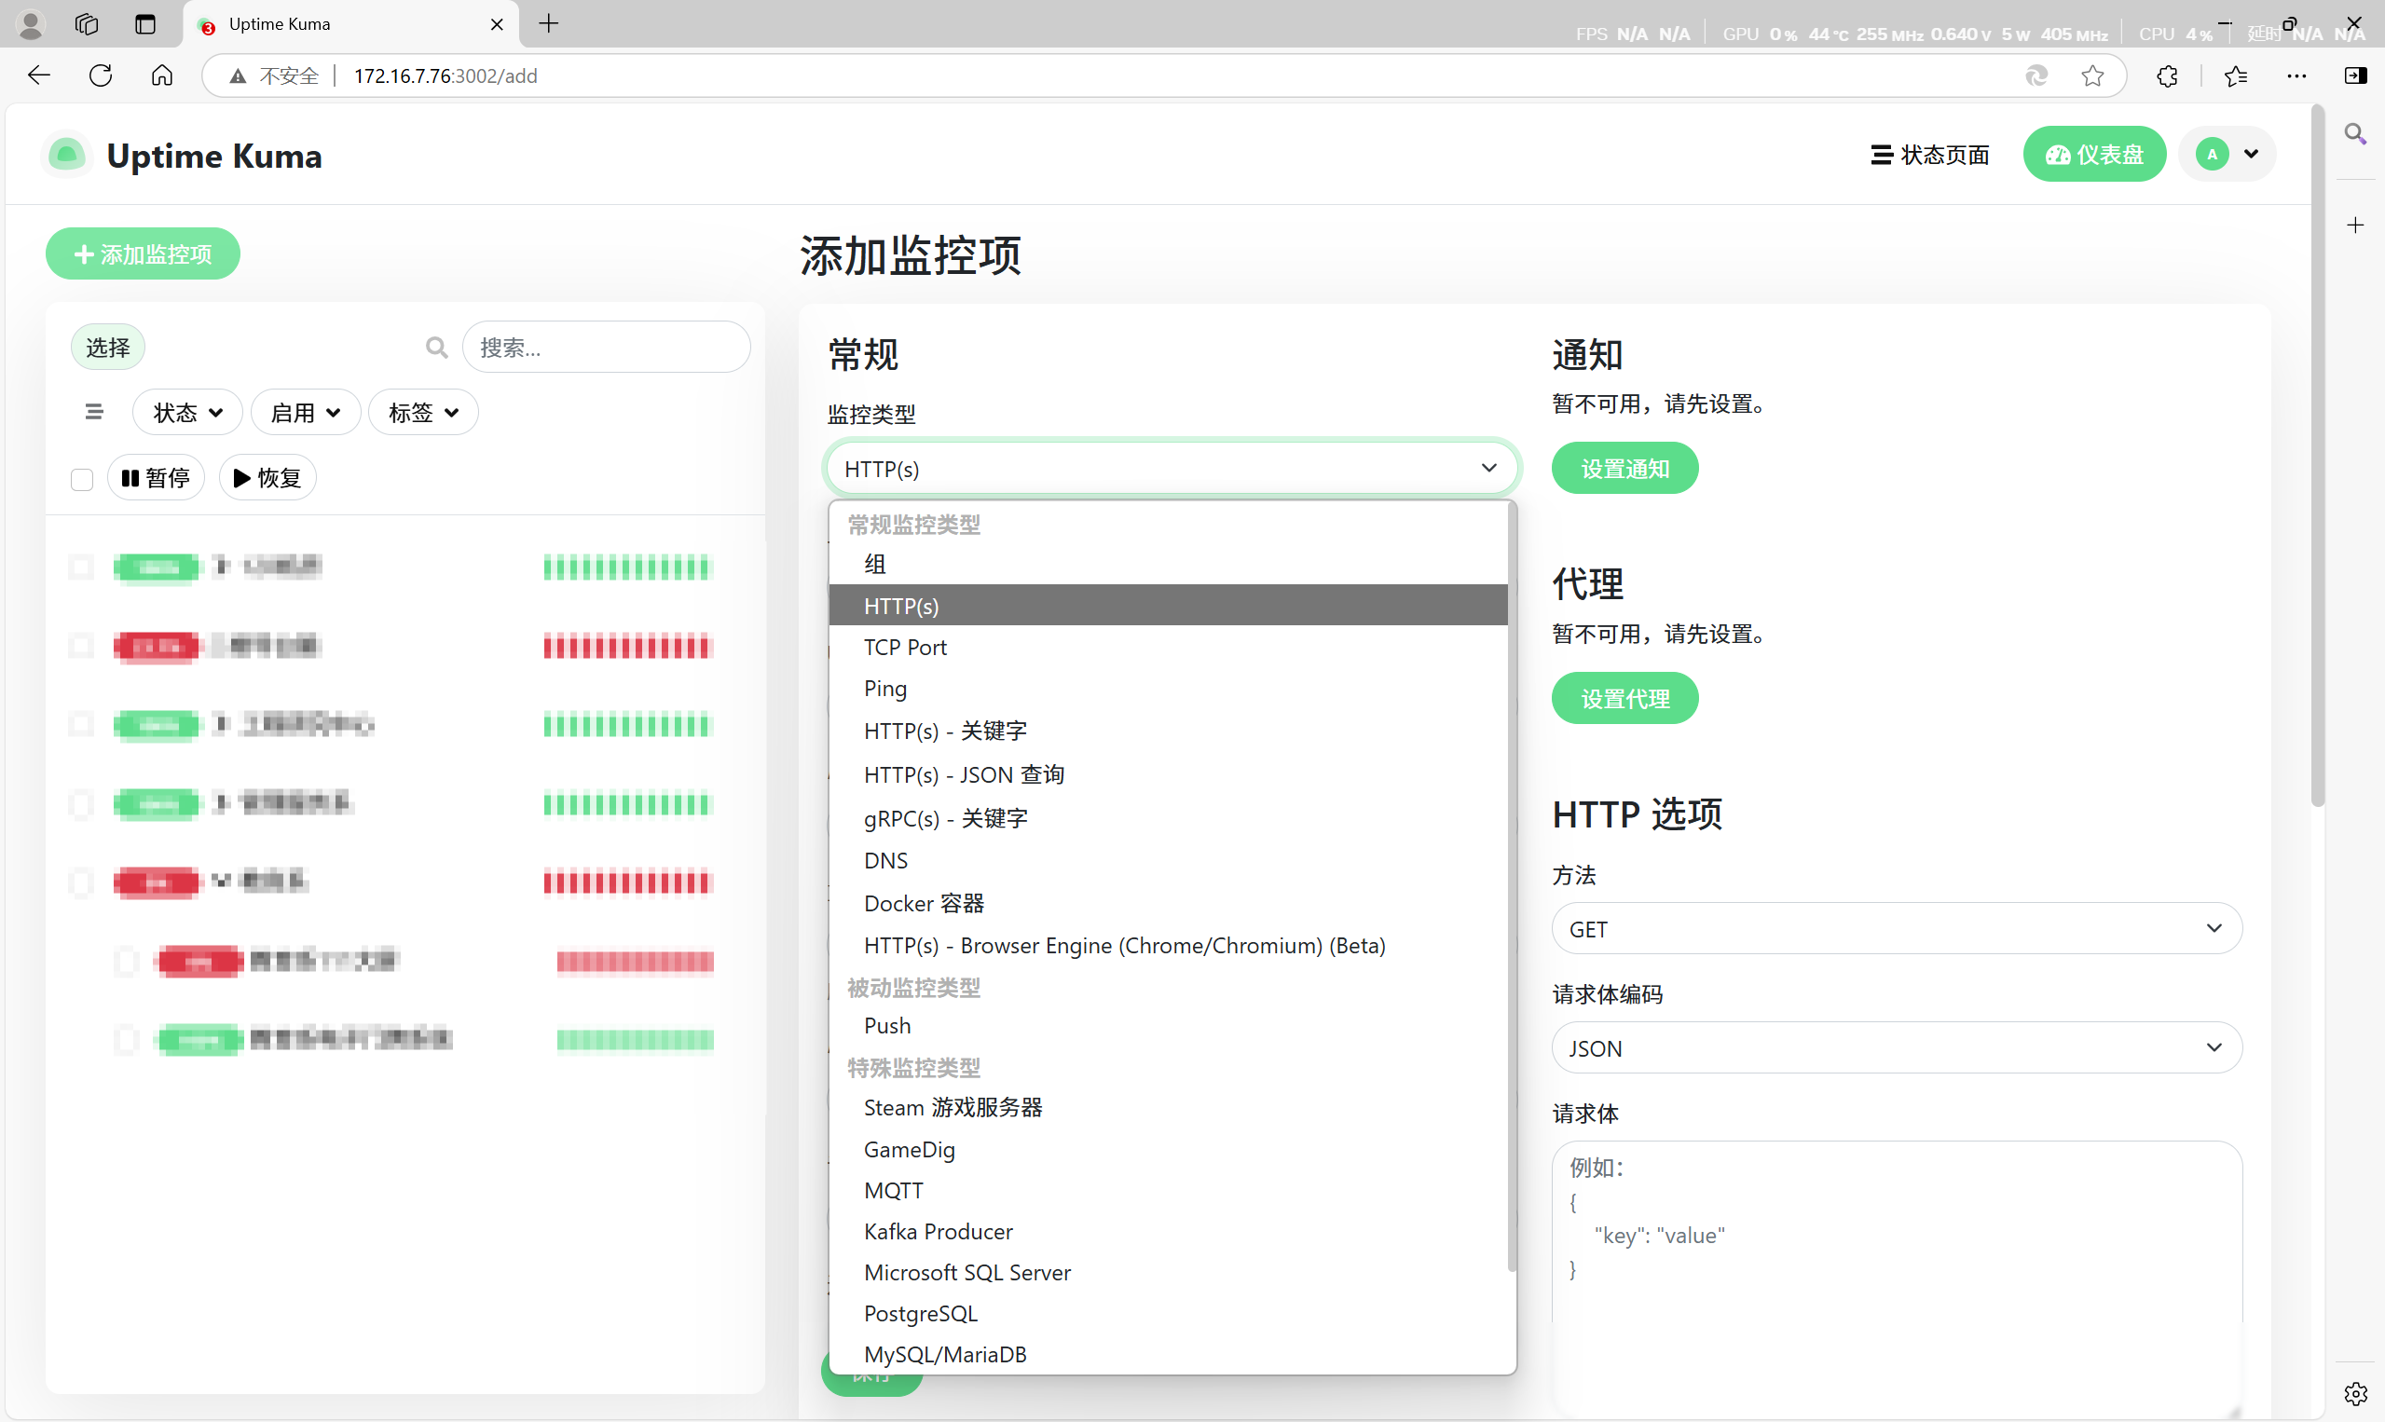Tick the third monitor row checkbox
The height and width of the screenshot is (1422, 2385).
81,725
